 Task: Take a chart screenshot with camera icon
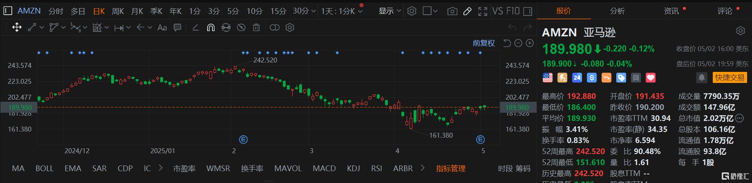click(452, 11)
